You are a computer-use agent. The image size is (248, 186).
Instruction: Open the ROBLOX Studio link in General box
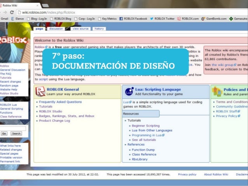tap(51, 111)
